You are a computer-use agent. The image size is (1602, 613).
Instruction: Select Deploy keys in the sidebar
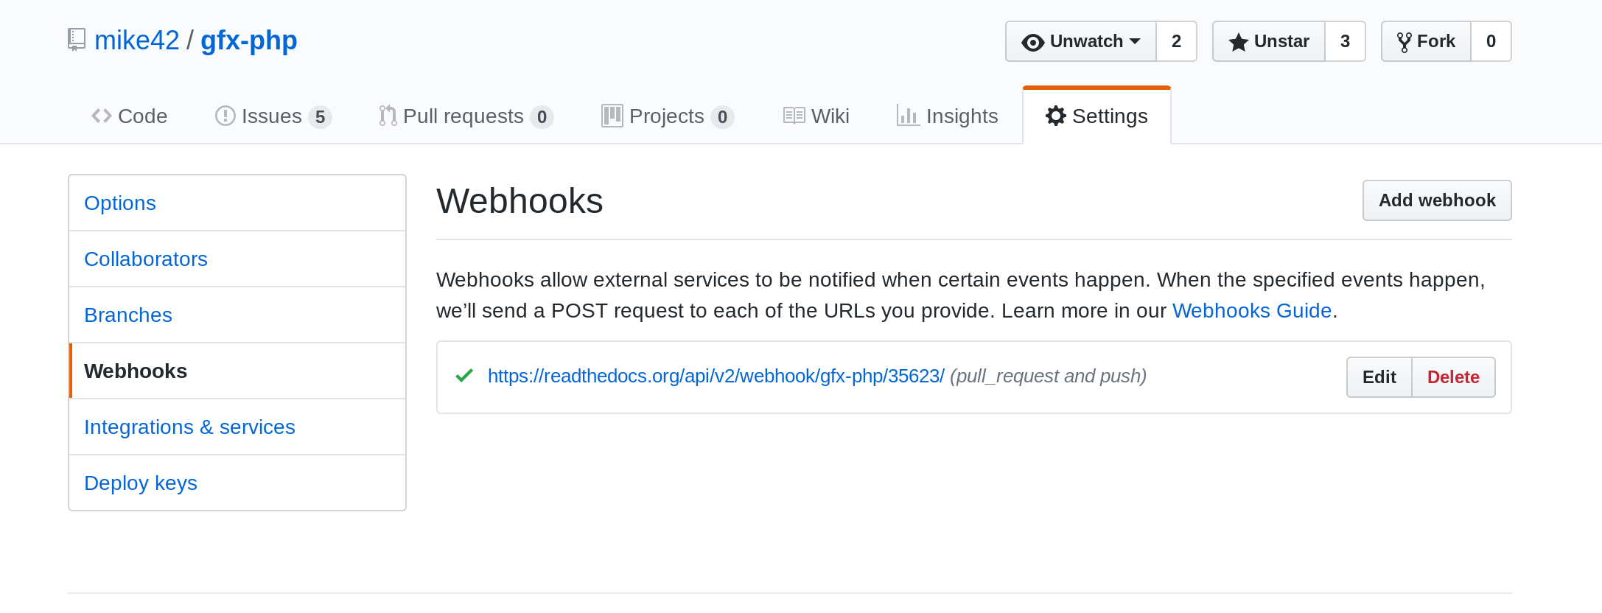click(141, 483)
